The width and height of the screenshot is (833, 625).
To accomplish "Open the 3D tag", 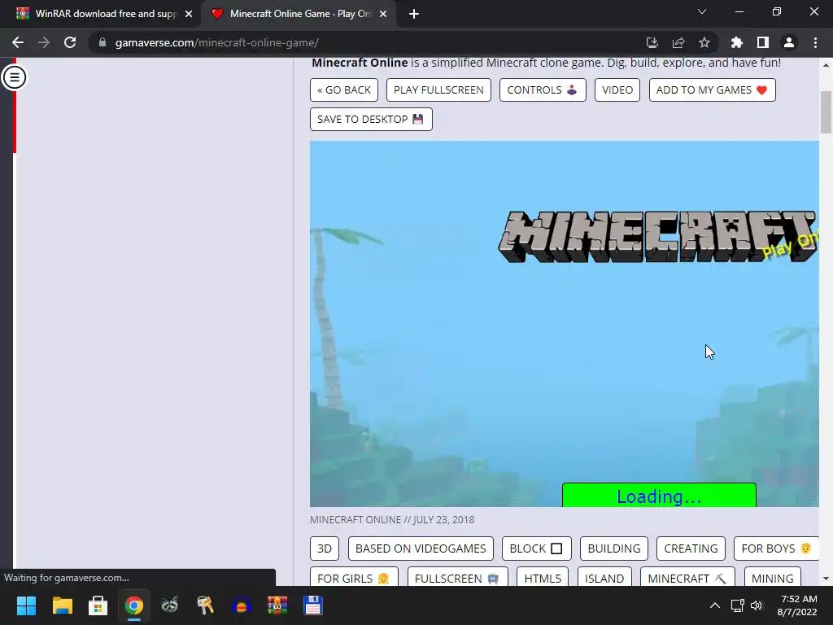I will click(x=325, y=549).
